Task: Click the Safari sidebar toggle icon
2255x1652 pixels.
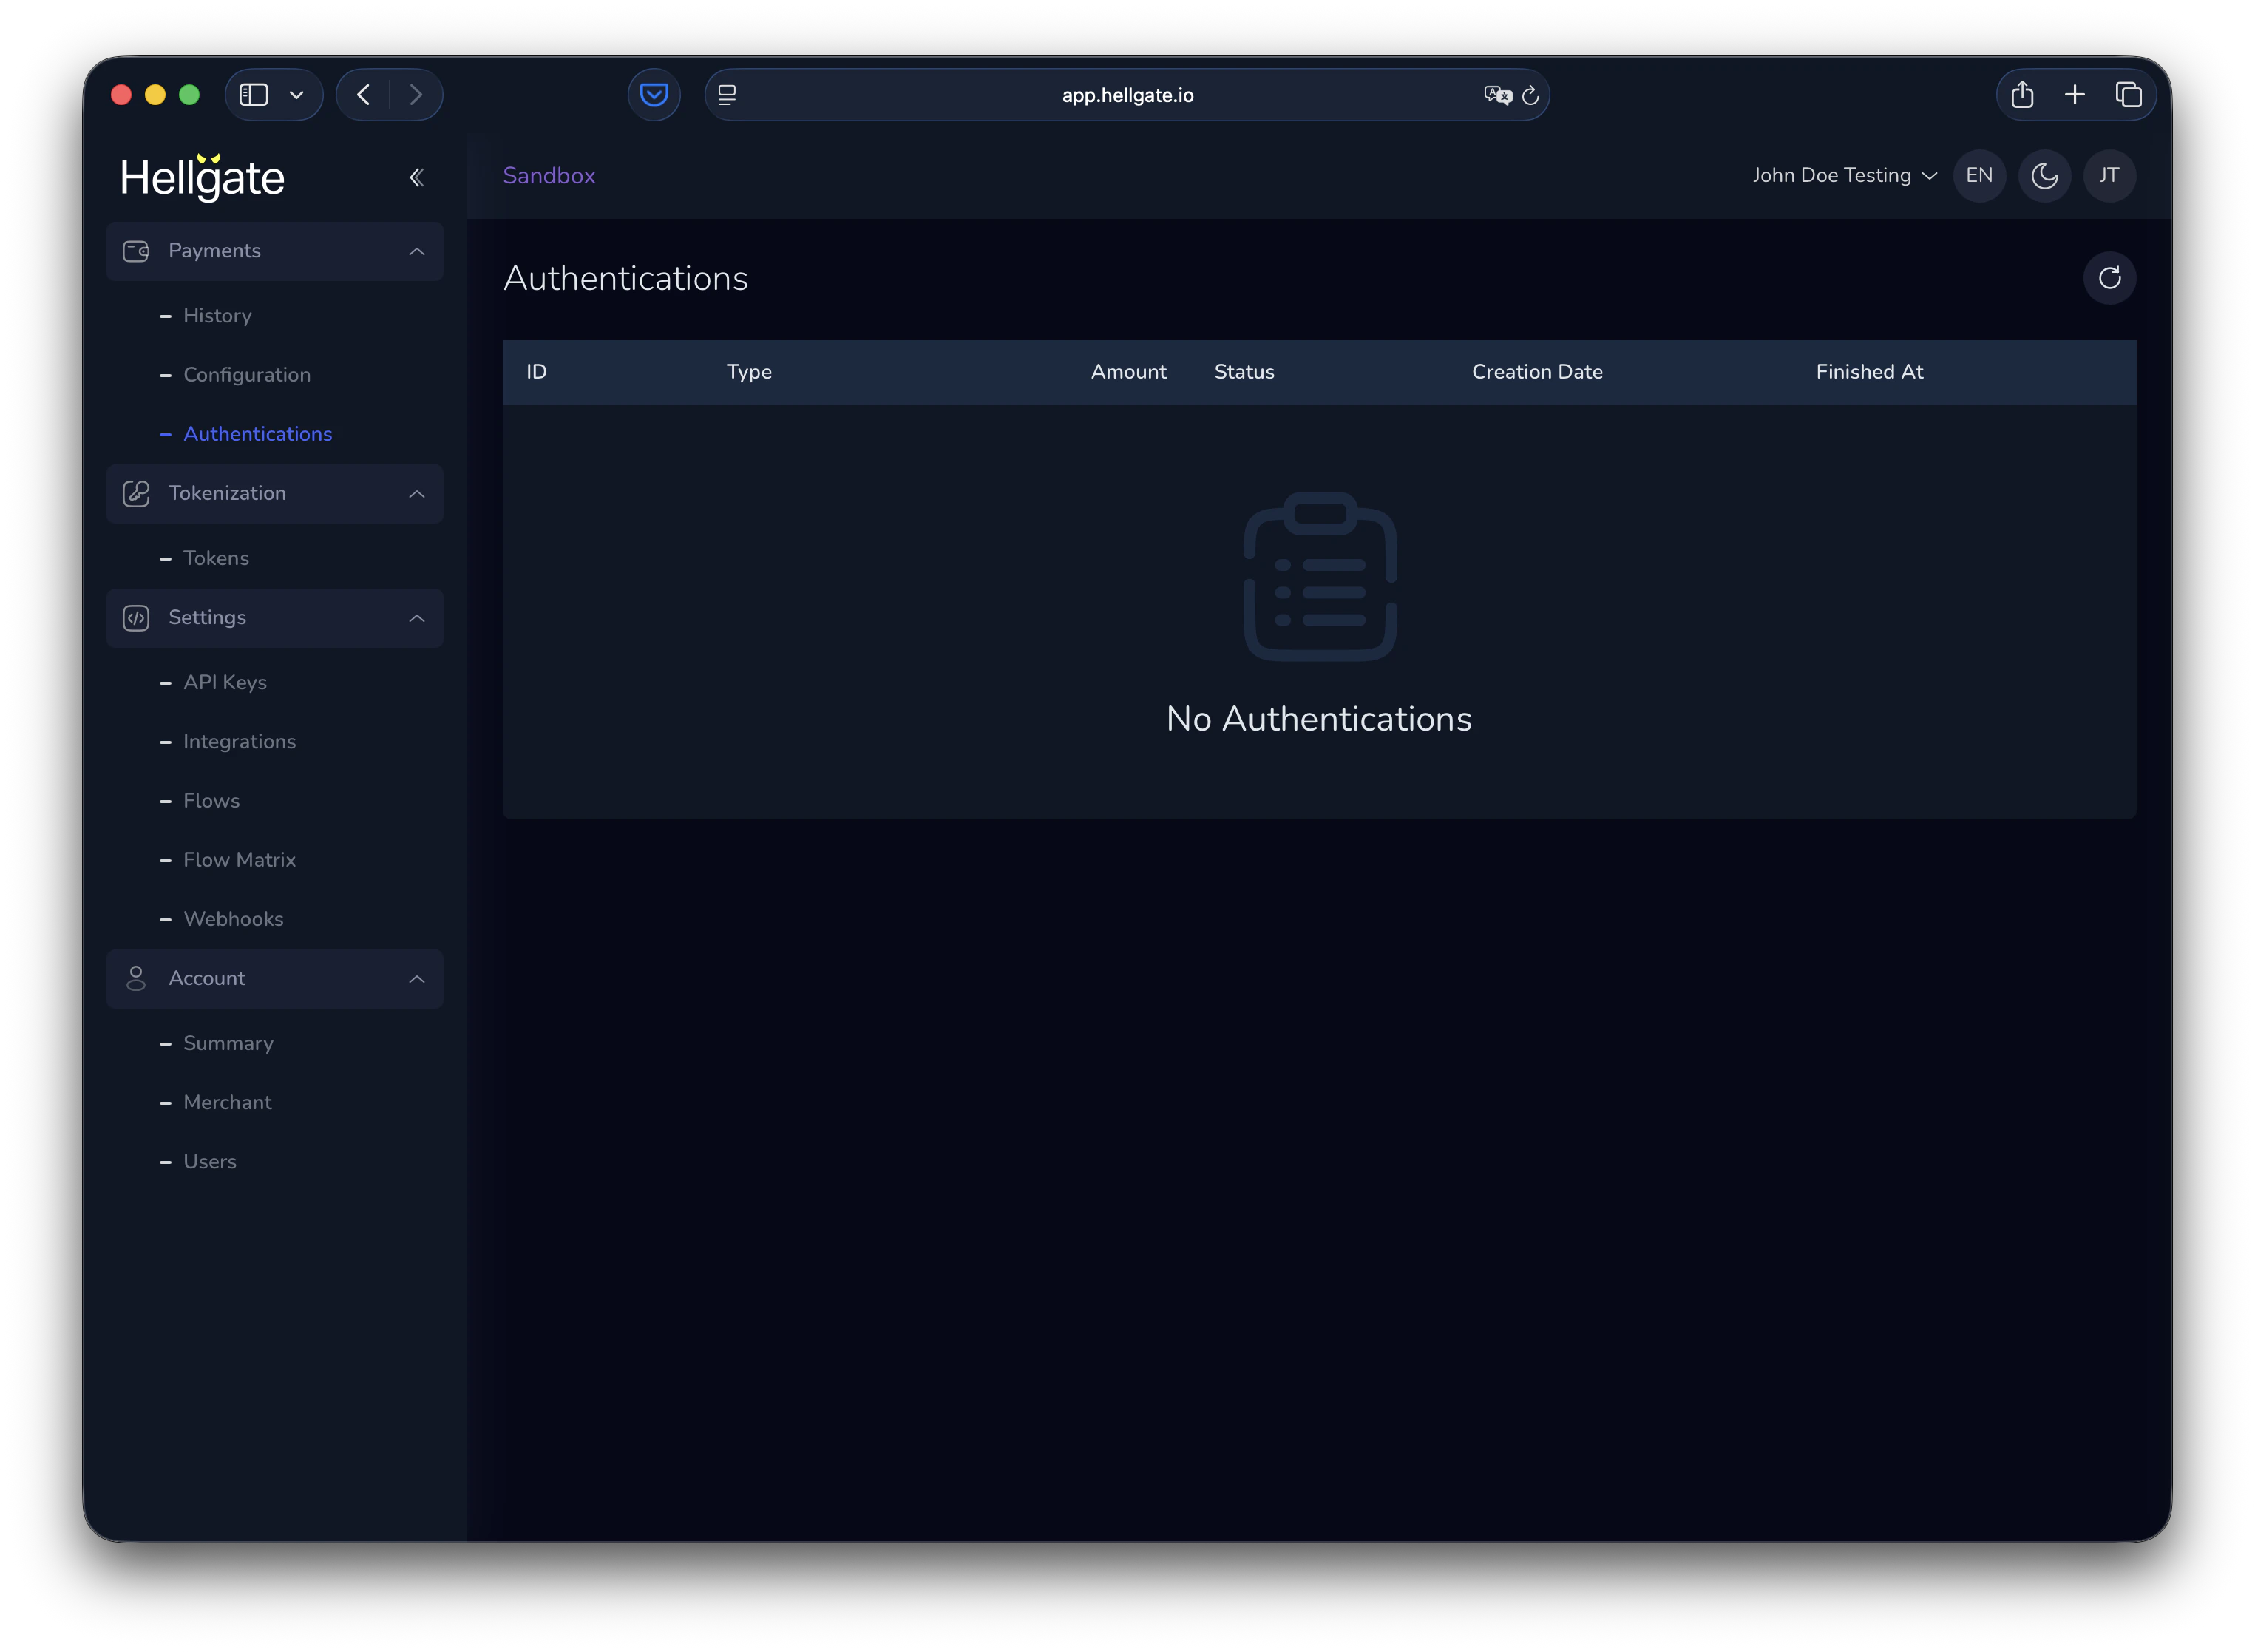Action: pos(254,95)
